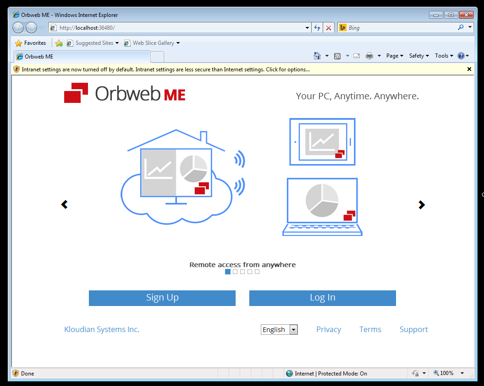Click the RSS feeds icon
The image size is (484, 386).
(x=337, y=56)
